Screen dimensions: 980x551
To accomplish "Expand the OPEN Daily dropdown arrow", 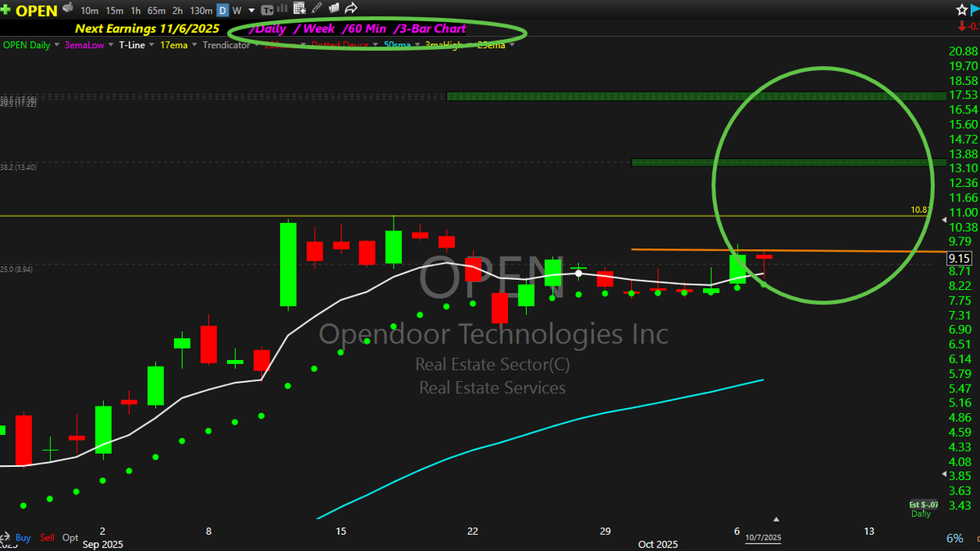I will 57,45.
